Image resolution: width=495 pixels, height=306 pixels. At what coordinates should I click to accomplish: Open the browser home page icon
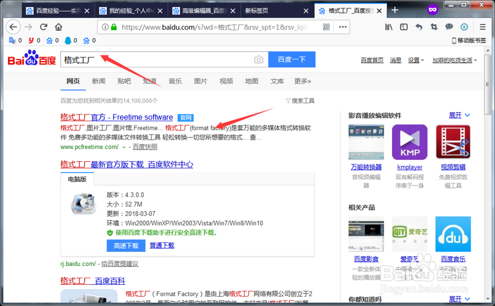(58, 27)
